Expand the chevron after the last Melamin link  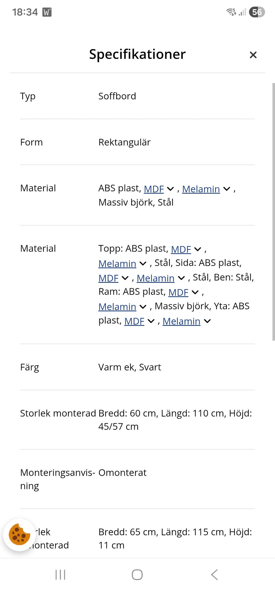click(207, 321)
